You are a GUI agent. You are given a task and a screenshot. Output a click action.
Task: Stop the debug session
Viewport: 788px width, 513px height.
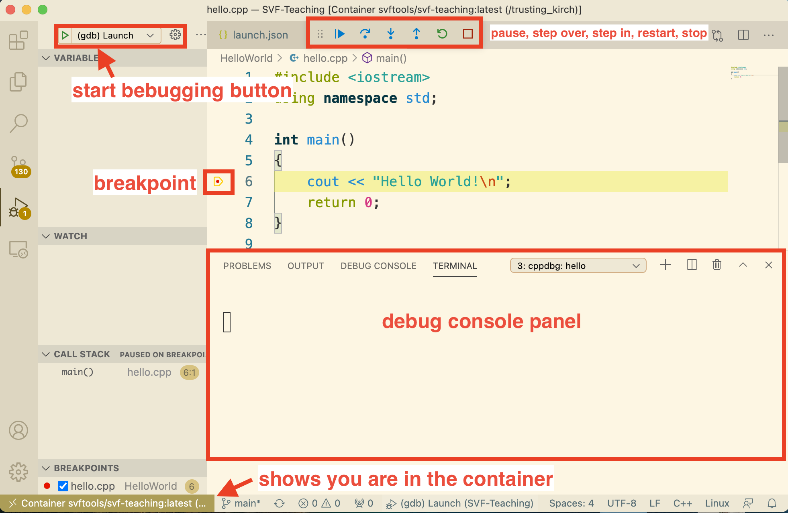[x=467, y=34]
